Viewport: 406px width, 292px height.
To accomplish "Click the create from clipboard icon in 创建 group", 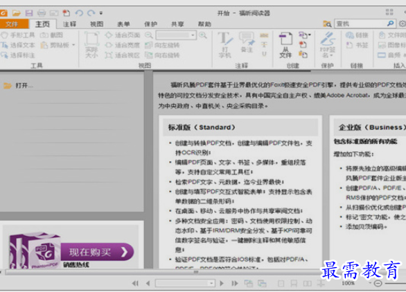I will tap(303, 54).
